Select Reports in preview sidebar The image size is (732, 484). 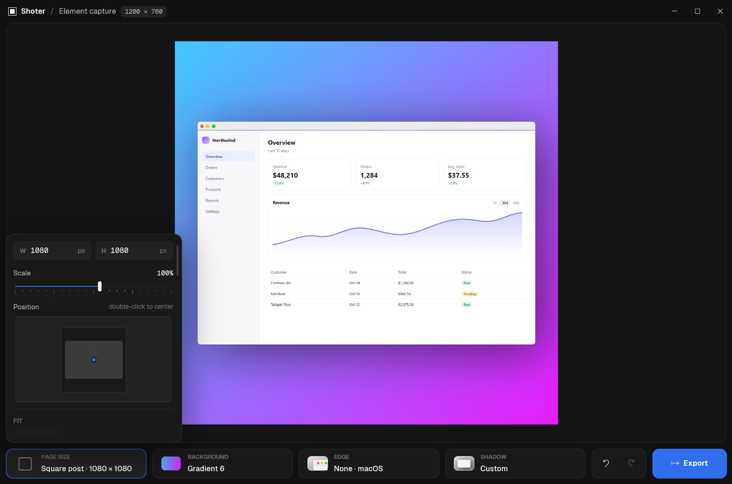point(212,200)
